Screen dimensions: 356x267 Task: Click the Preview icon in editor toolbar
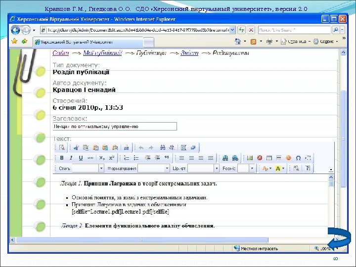click(x=62, y=147)
